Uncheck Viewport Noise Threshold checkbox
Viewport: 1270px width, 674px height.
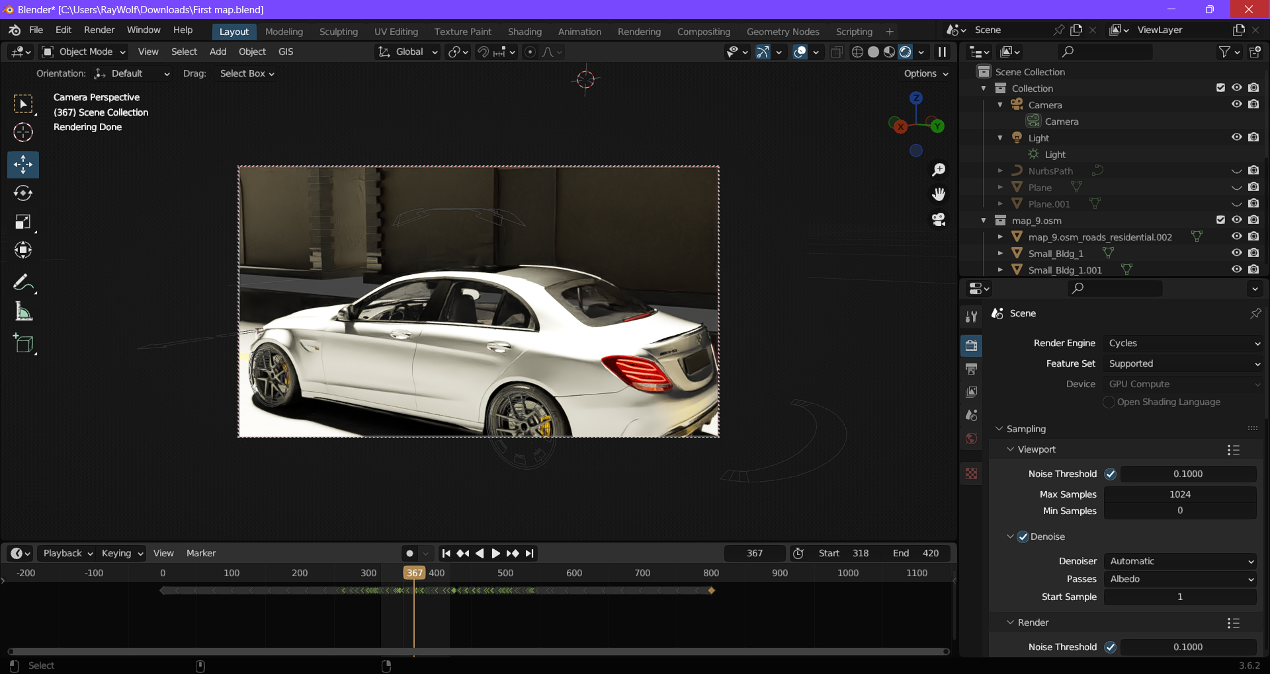(x=1111, y=474)
